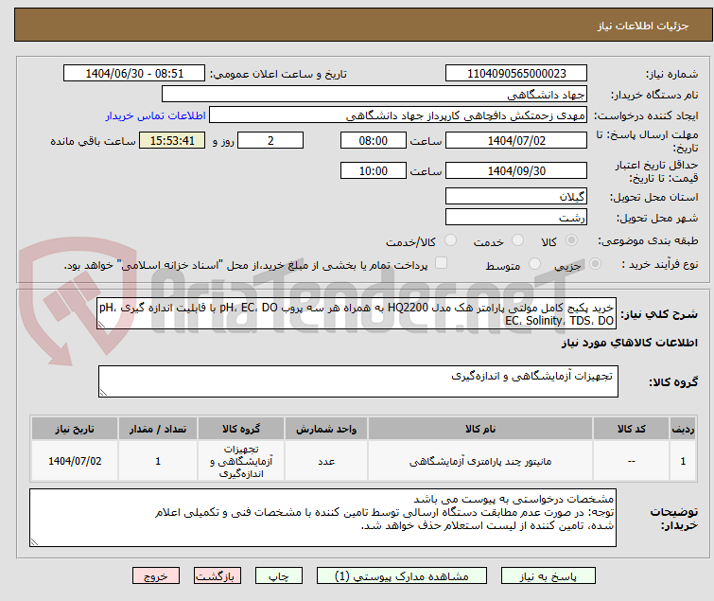Click the response deadline date 1404/07/02 field

point(516,140)
